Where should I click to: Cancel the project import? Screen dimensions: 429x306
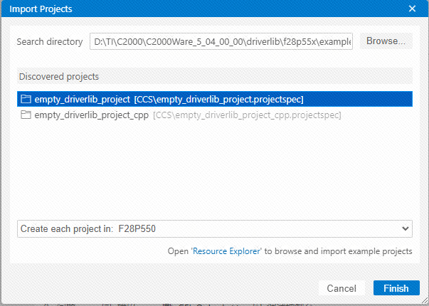click(341, 288)
